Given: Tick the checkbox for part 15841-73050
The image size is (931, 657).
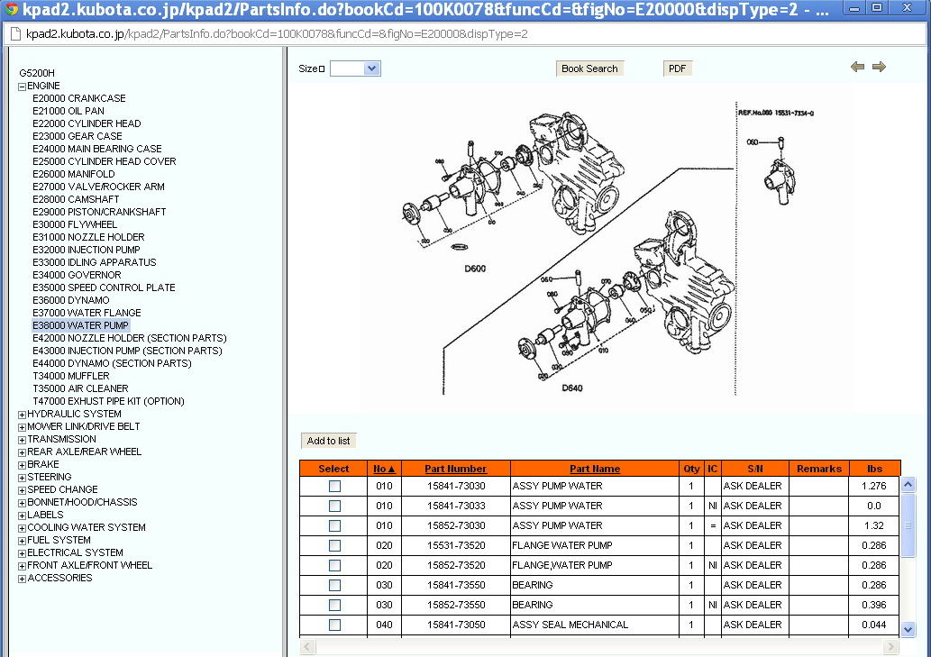Looking at the screenshot, I should [335, 625].
